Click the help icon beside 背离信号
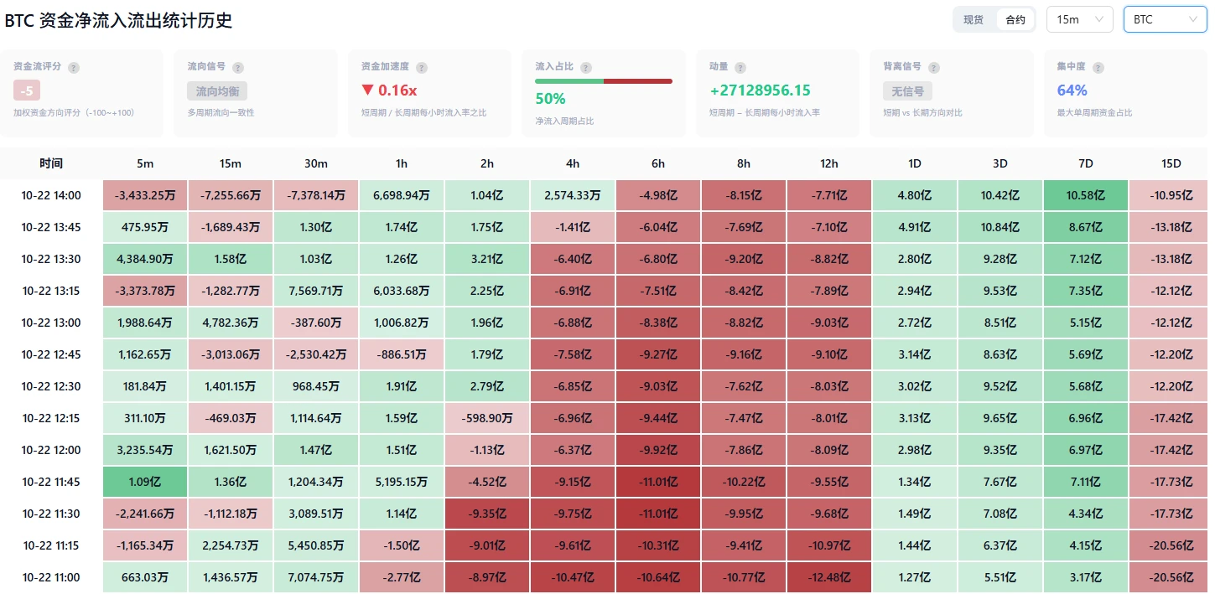The width and height of the screenshot is (1215, 594). (x=934, y=67)
